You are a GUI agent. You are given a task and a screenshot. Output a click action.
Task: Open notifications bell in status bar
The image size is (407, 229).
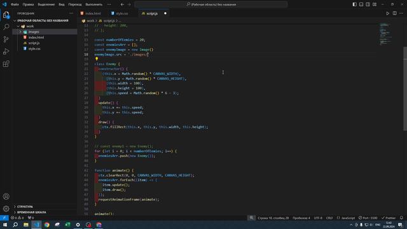point(401,218)
